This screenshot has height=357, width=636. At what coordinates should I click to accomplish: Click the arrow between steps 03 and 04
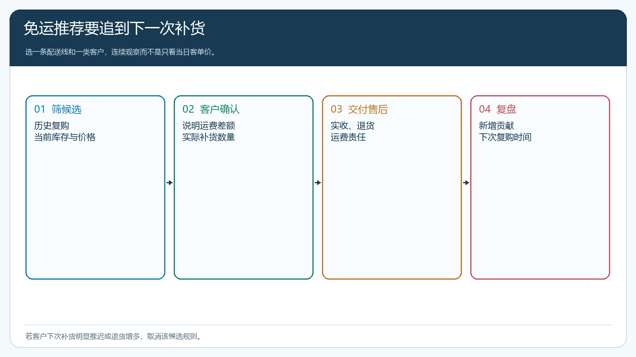(x=466, y=182)
